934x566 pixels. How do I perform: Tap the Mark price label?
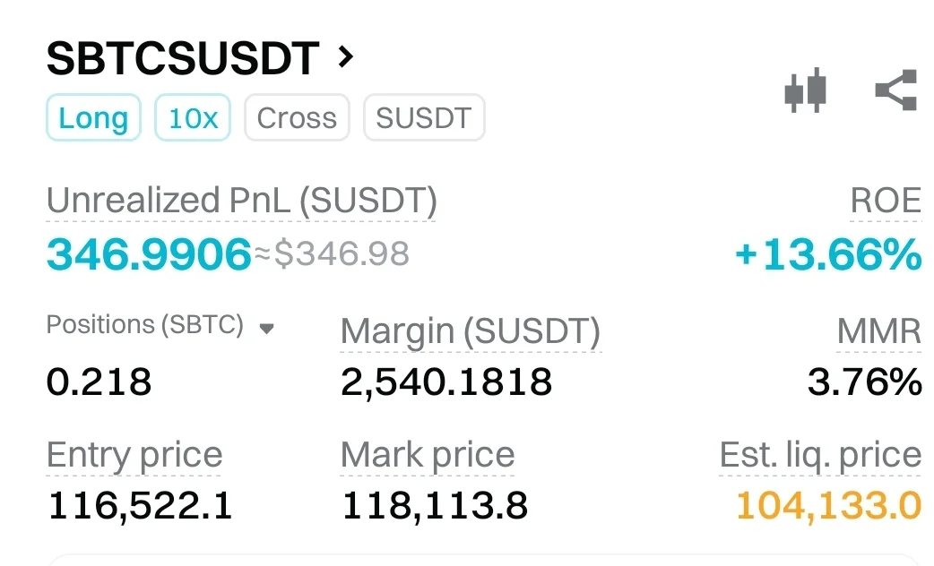(428, 455)
